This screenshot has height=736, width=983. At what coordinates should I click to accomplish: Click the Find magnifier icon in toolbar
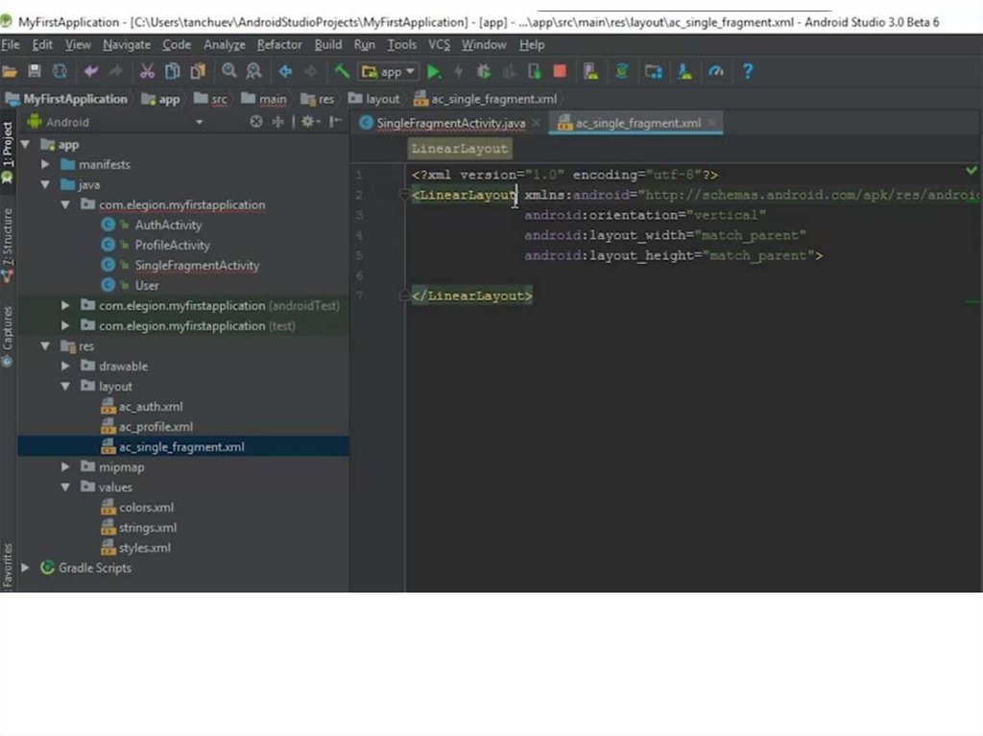tap(229, 72)
